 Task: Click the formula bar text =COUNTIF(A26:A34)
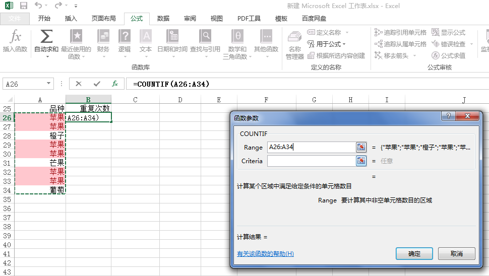[171, 84]
